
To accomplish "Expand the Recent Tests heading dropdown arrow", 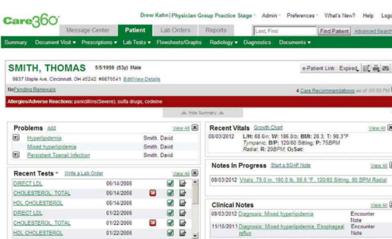I will (x=57, y=173).
